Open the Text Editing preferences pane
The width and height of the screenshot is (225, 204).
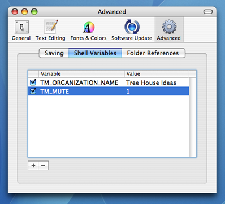(50, 31)
